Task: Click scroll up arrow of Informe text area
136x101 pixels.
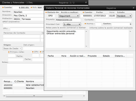Action: [x=130, y=31]
